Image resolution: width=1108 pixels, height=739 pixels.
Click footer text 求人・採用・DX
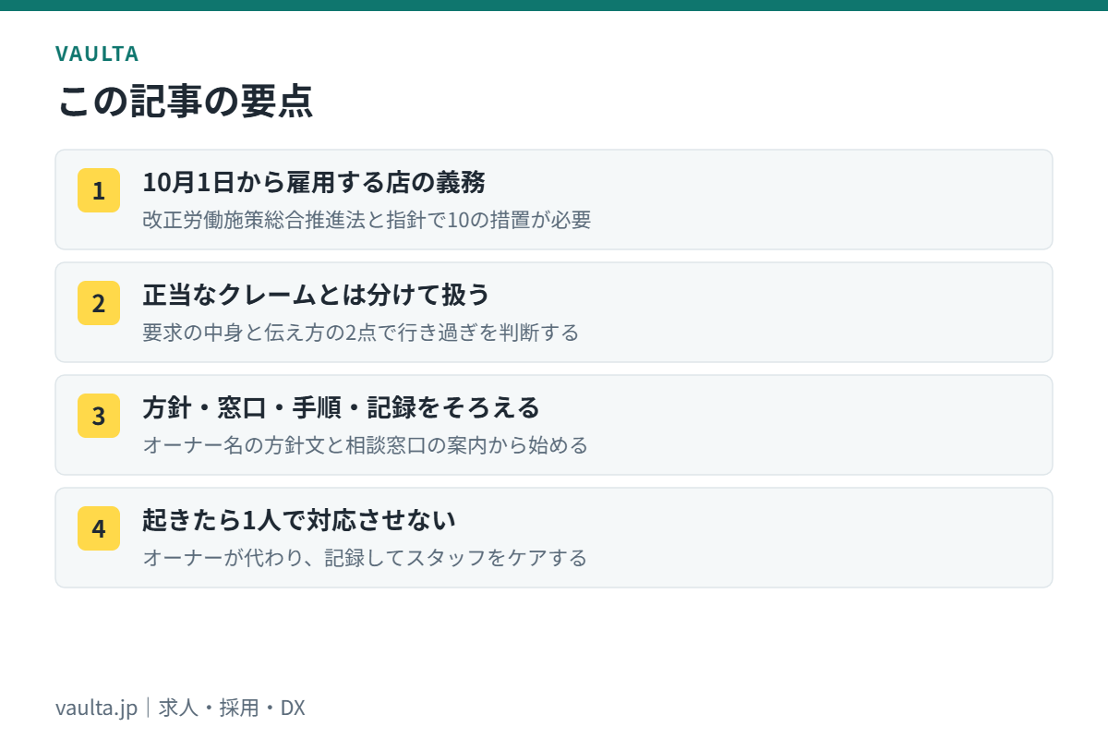pyautogui.click(x=232, y=709)
